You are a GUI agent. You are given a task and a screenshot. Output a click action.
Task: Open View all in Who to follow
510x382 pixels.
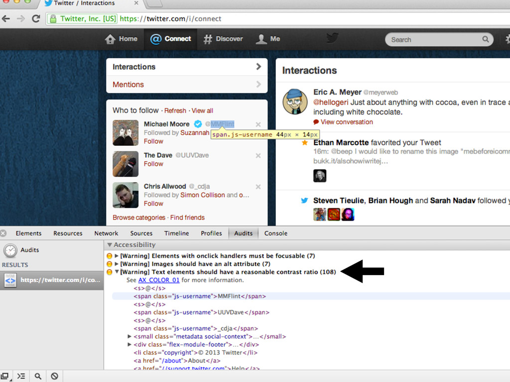202,111
